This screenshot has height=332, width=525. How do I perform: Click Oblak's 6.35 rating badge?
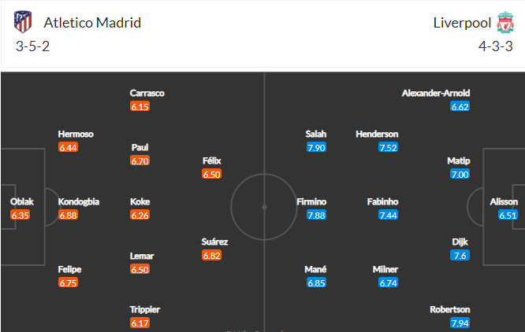[20, 215]
